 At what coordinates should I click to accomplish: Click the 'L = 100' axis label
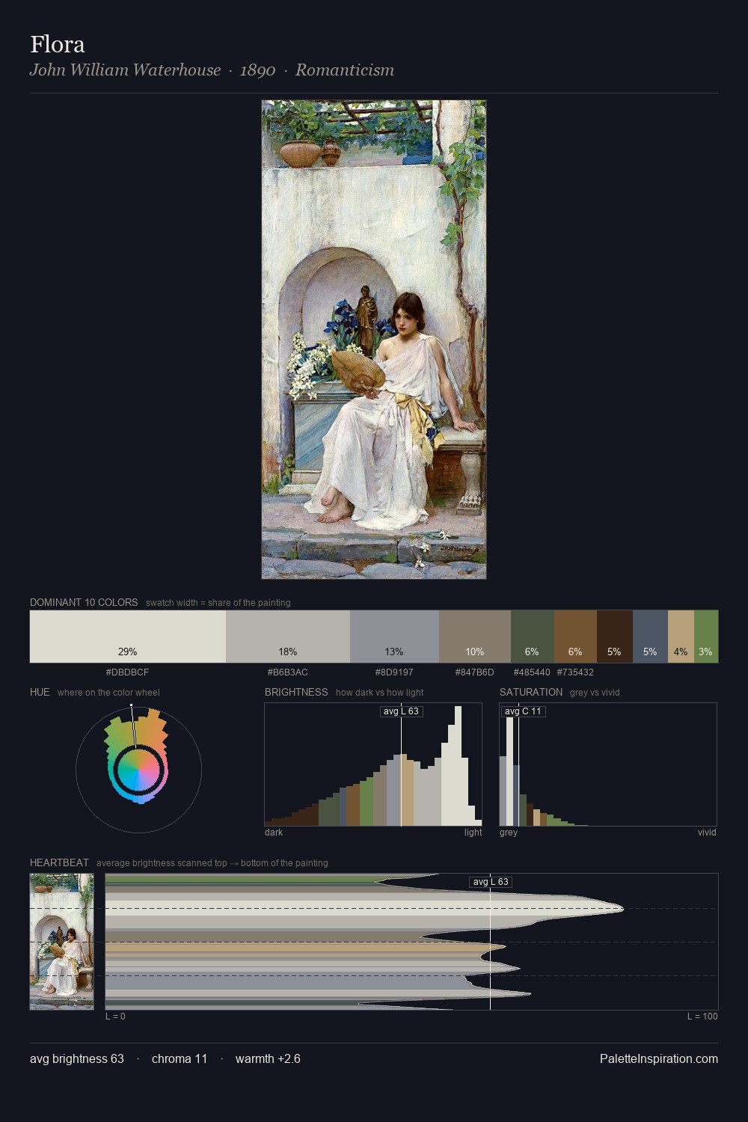(702, 1017)
